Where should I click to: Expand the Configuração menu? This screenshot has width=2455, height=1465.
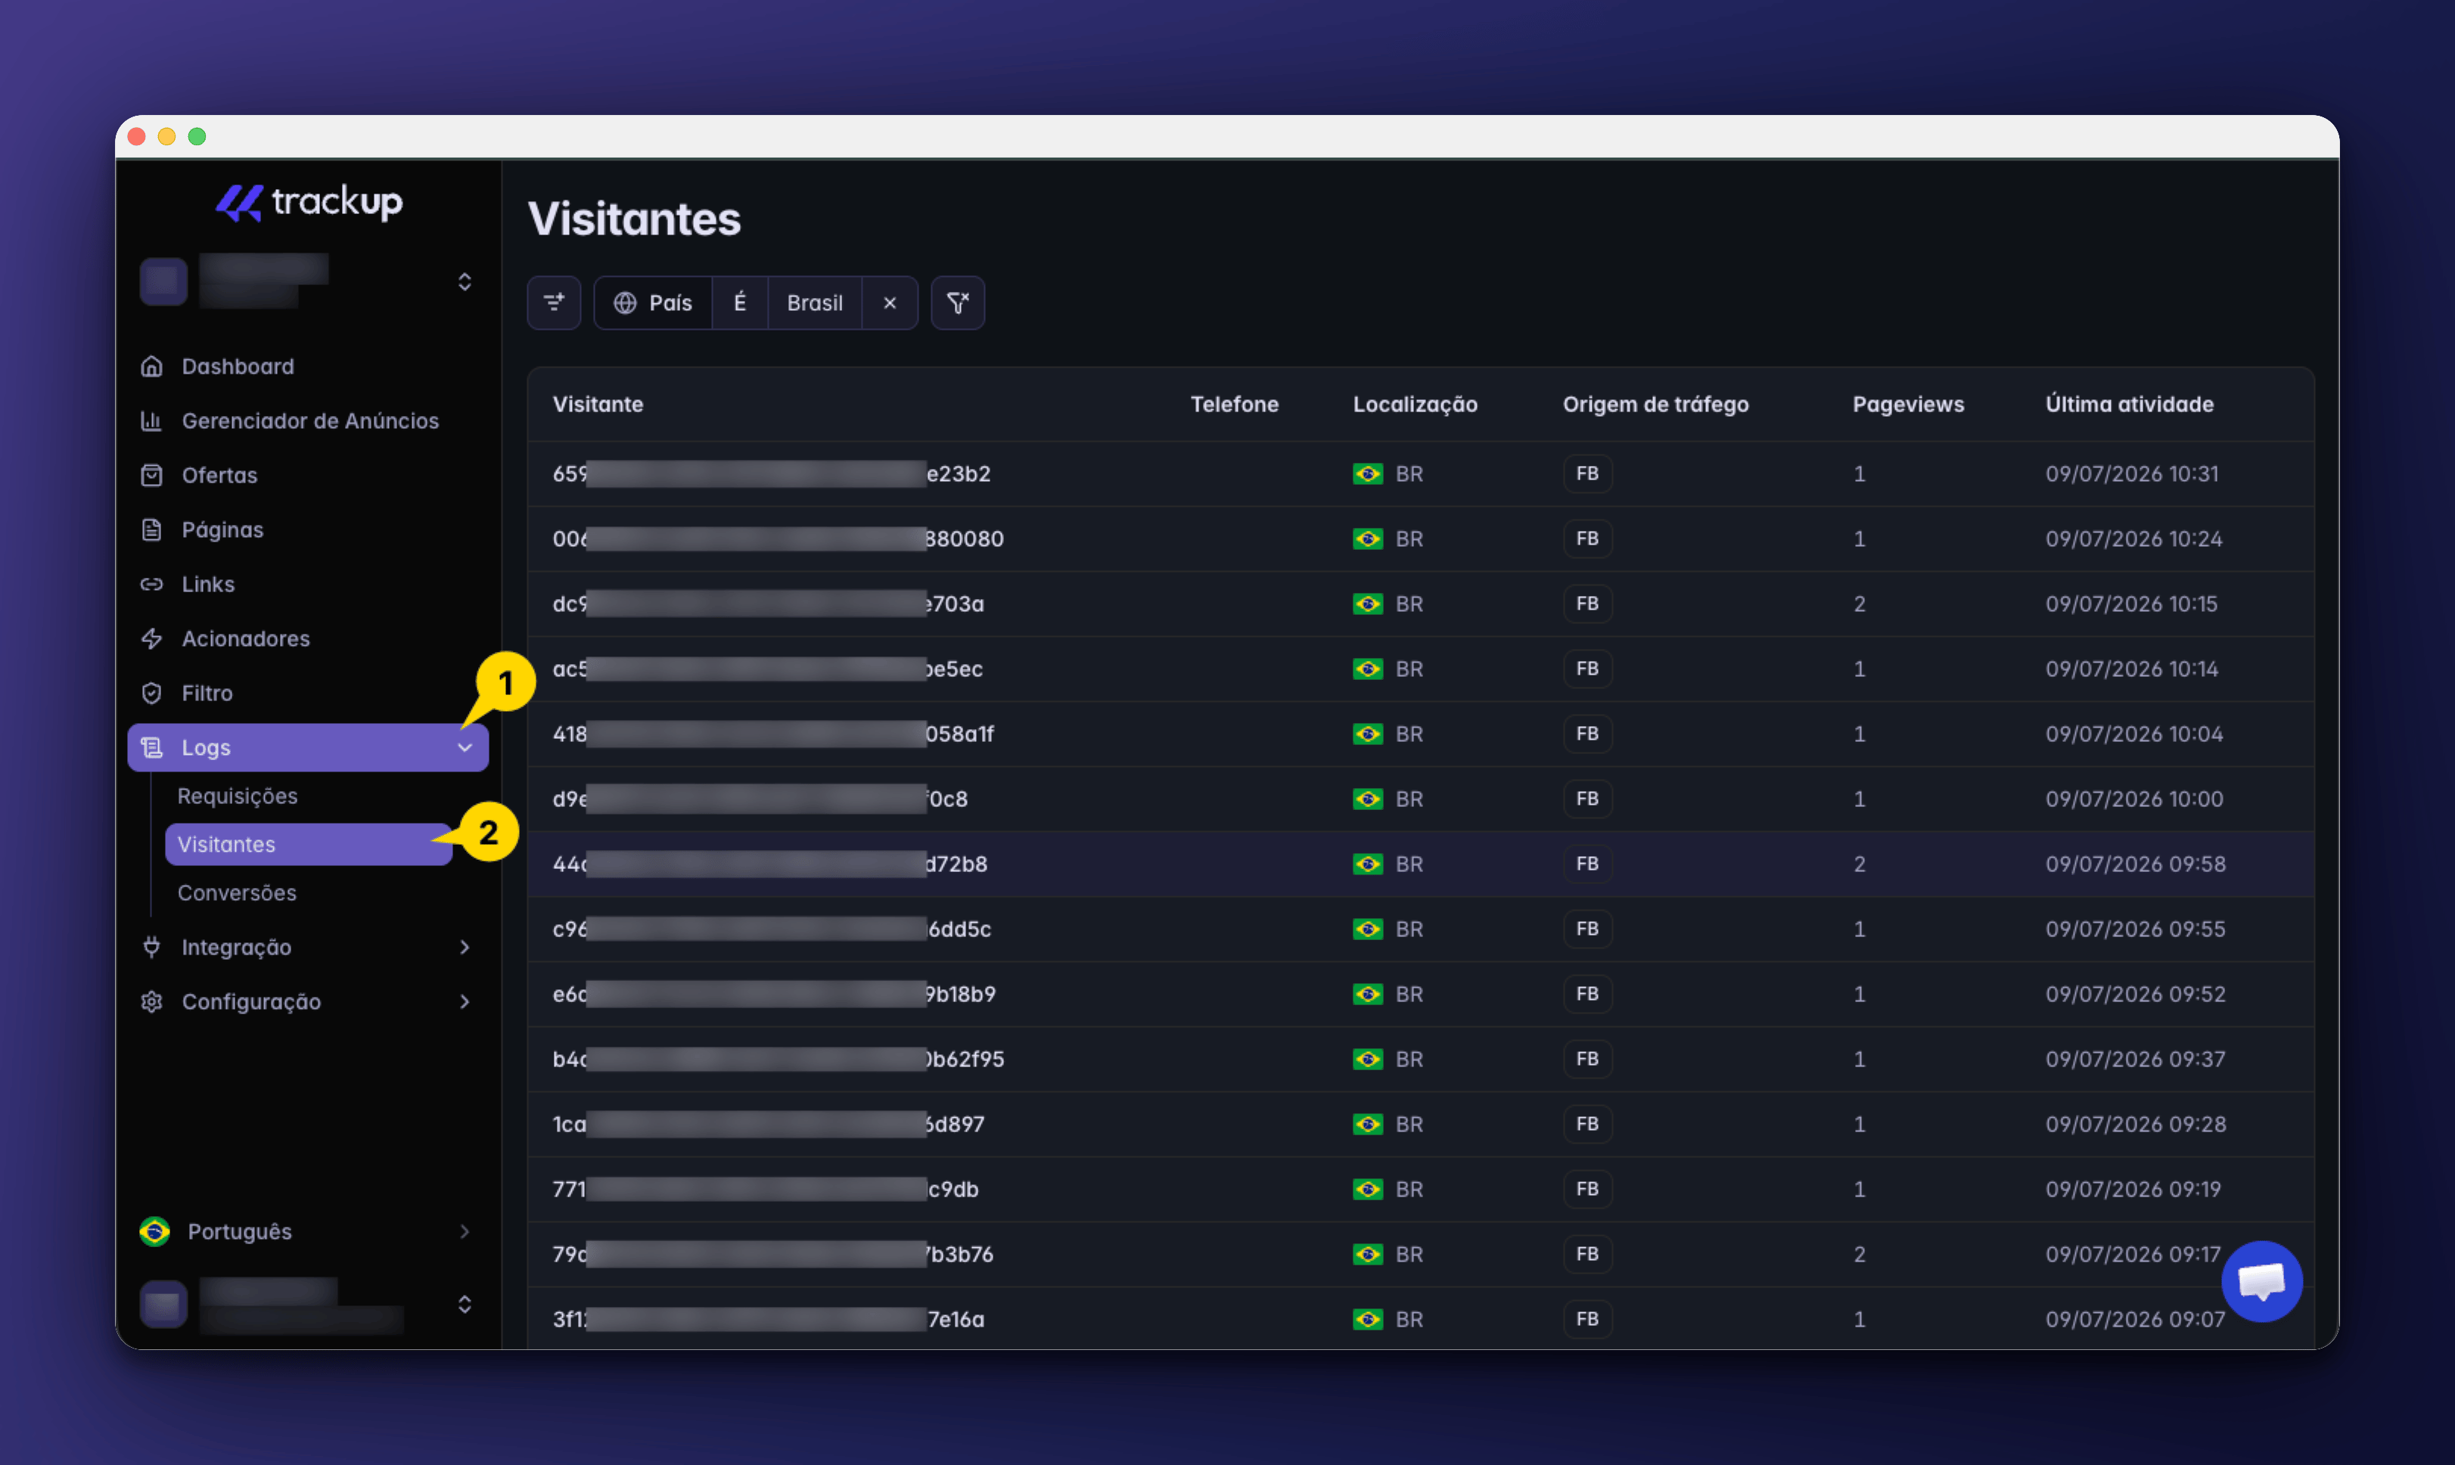[307, 1001]
